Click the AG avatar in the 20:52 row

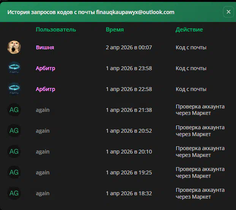click(14, 131)
